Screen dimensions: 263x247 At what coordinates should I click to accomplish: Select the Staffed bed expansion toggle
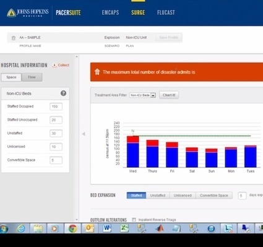136,196
